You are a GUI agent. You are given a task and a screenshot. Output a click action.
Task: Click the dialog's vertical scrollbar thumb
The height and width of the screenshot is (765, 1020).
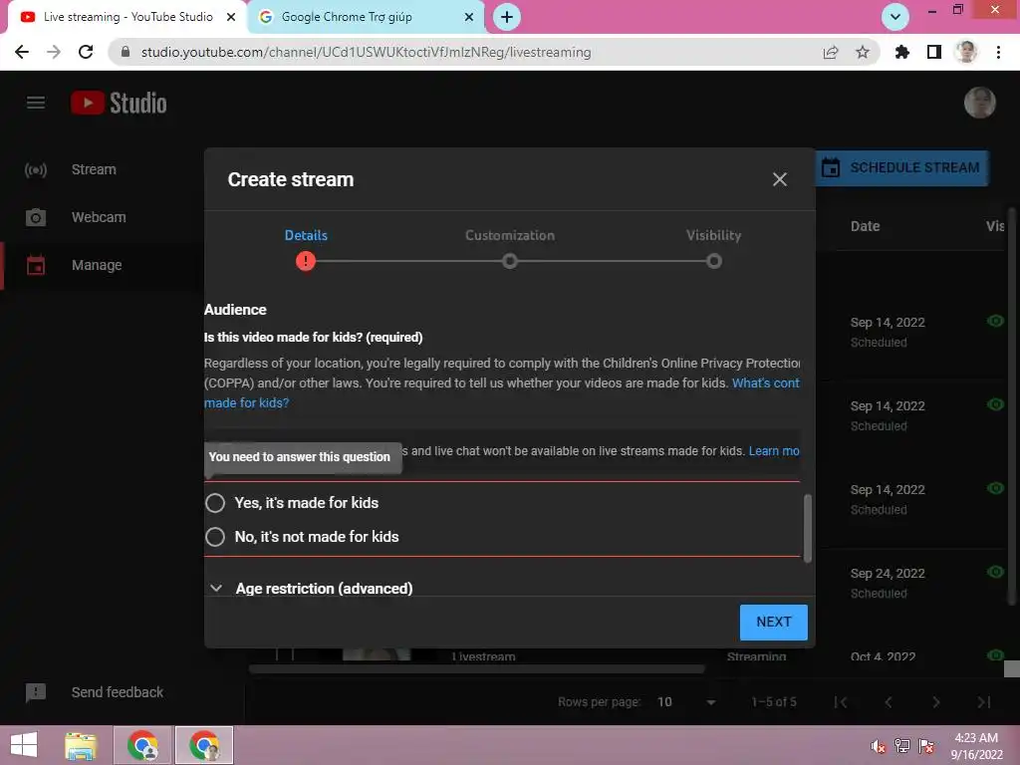click(x=807, y=528)
